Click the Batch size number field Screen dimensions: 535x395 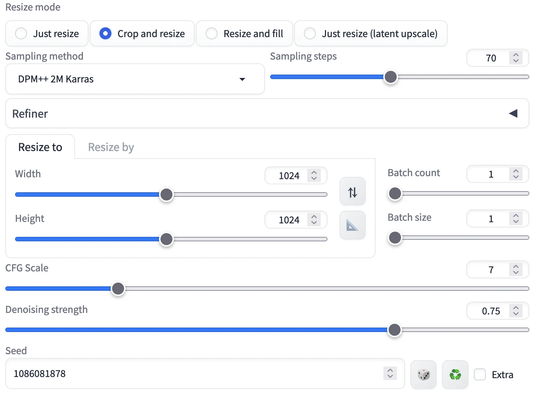pos(497,218)
